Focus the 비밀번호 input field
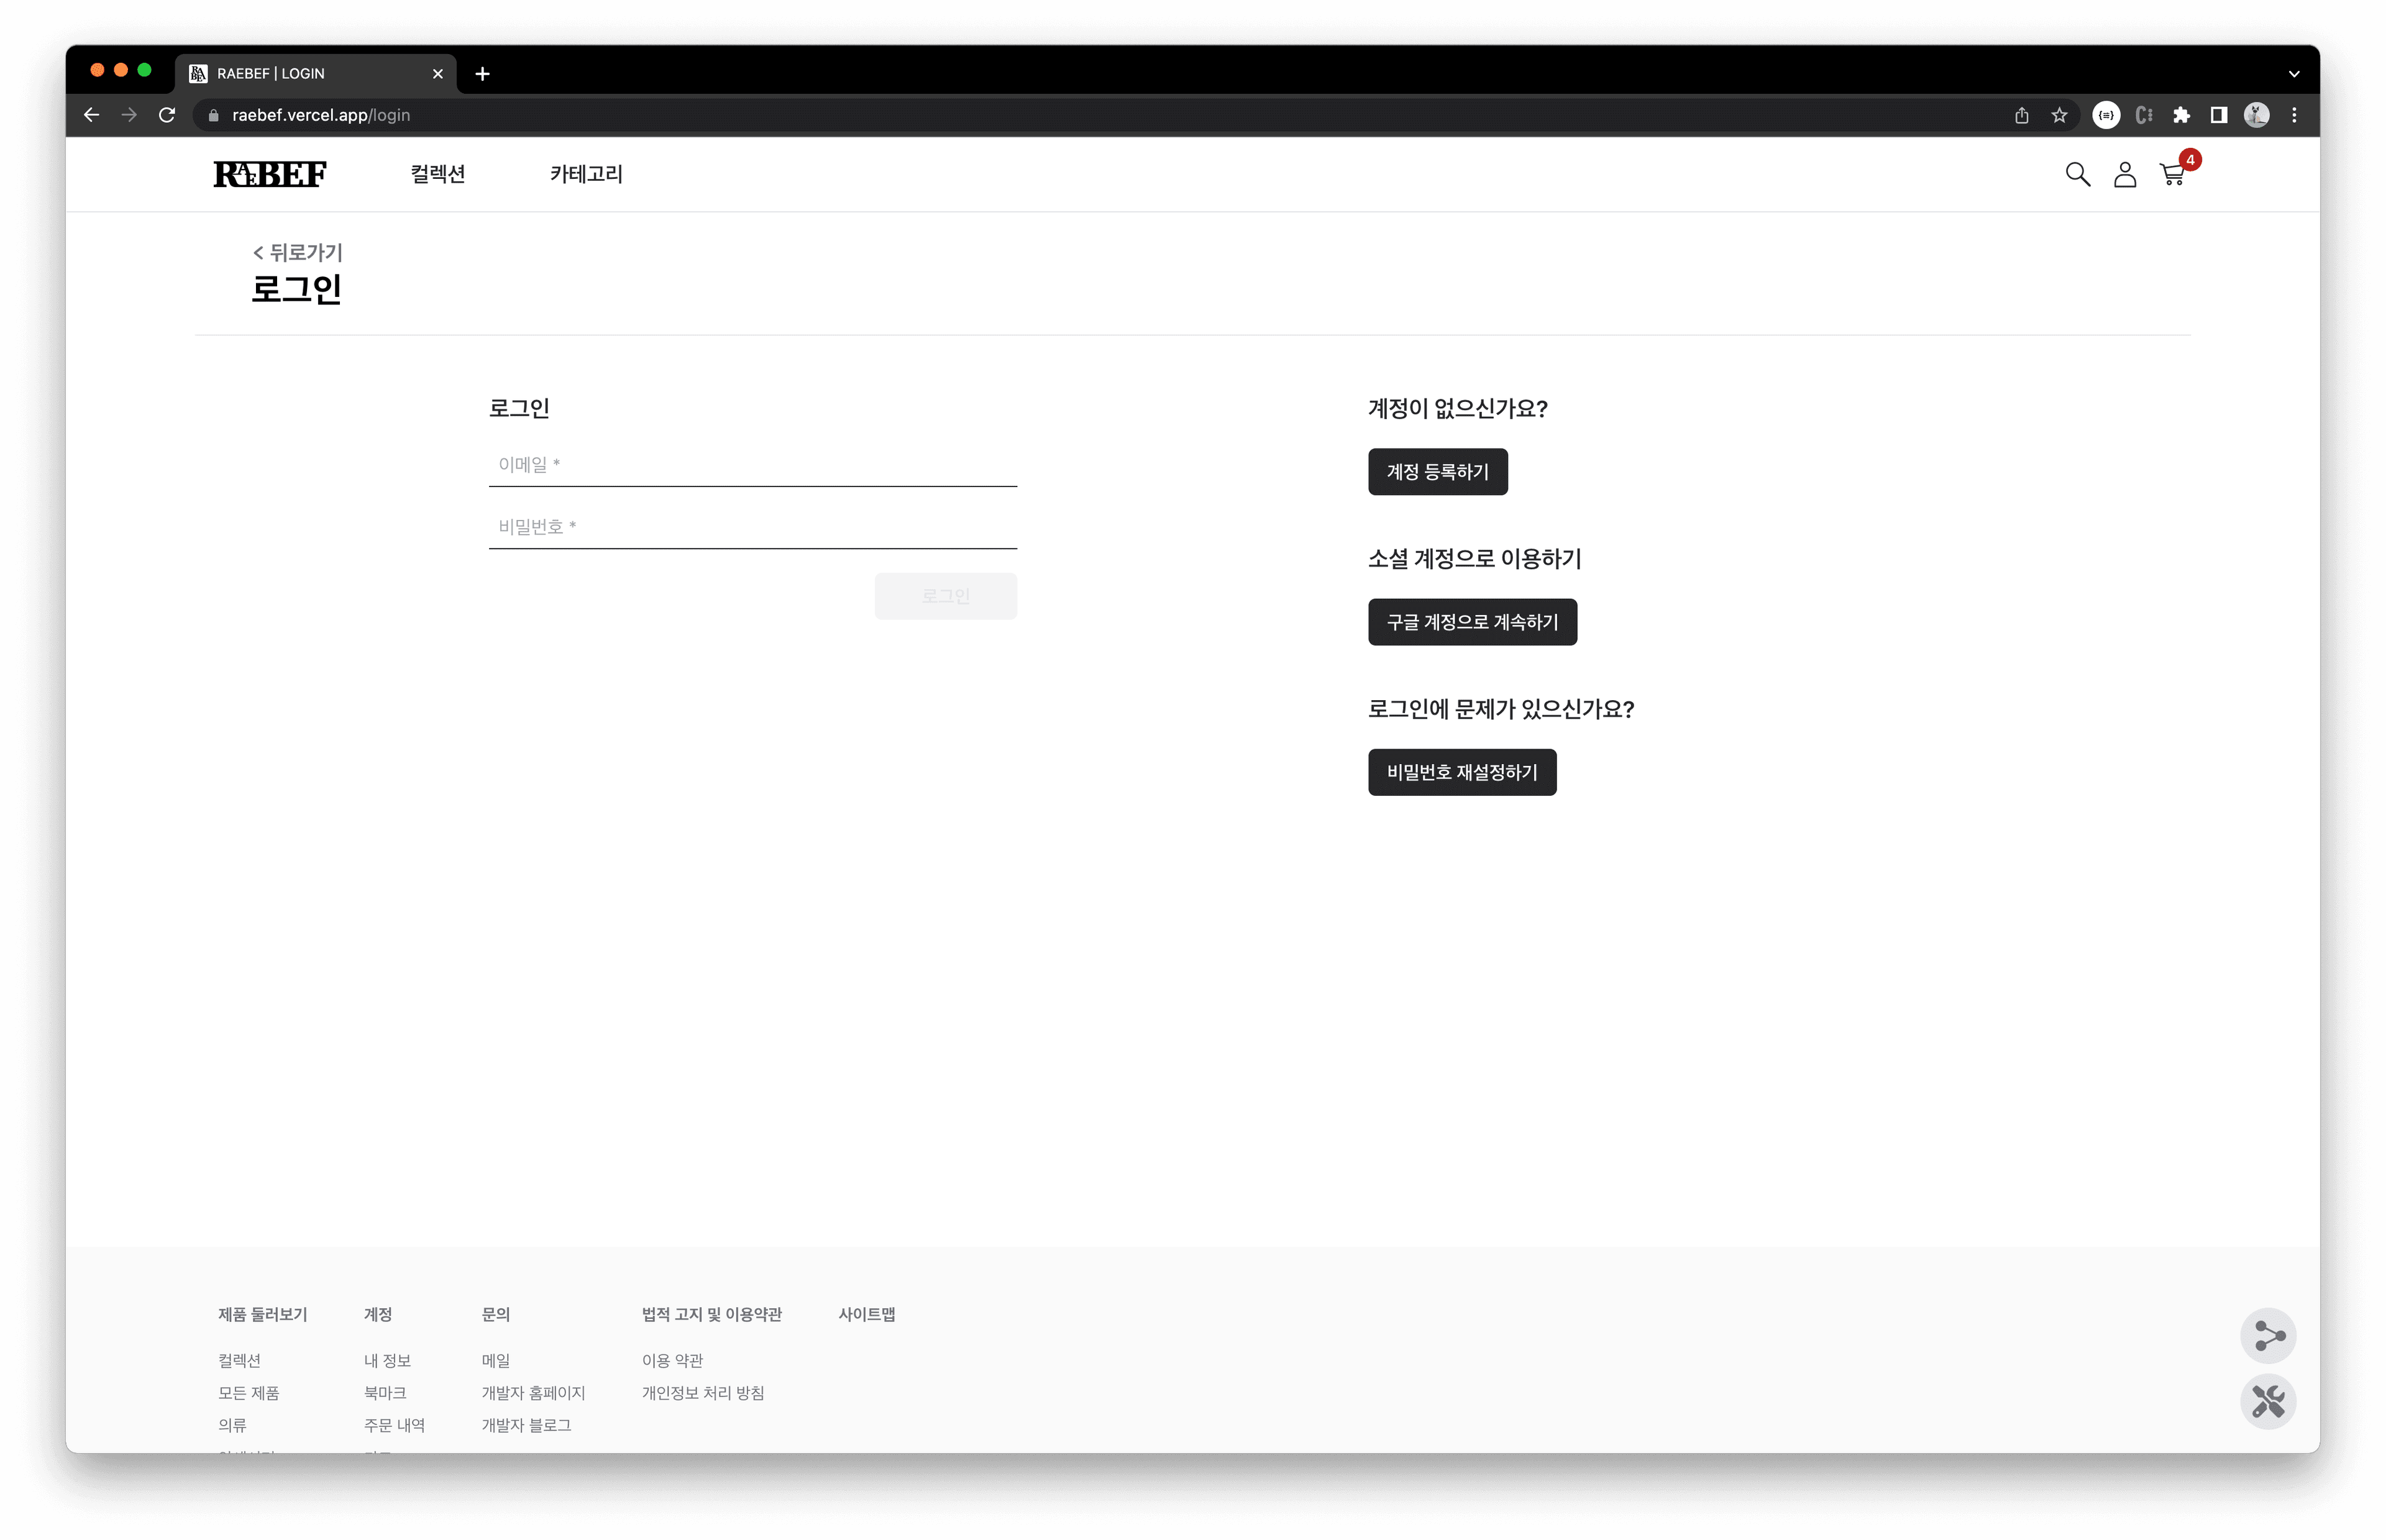This screenshot has height=1540, width=2386. (752, 527)
